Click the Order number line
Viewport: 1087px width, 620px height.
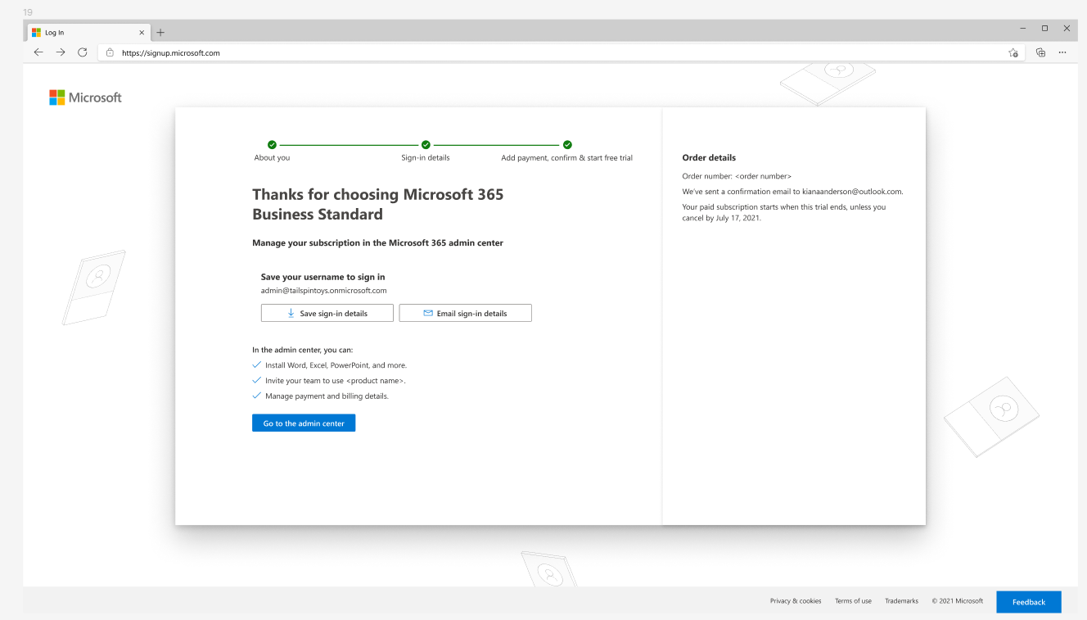[737, 176]
